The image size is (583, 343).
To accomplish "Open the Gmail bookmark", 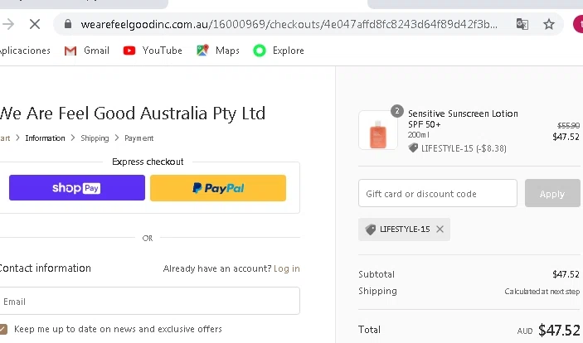I will pos(86,51).
